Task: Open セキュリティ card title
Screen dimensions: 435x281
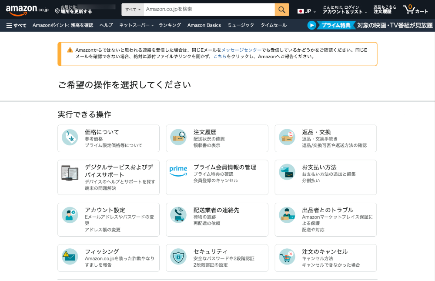Action: click(210, 251)
